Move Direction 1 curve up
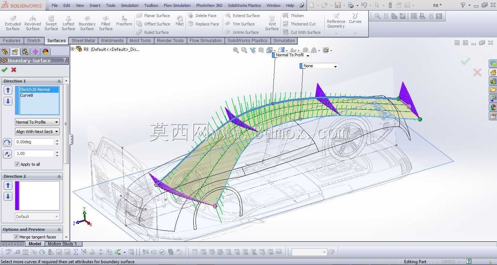This screenshot has width=497, height=265. 8,90
